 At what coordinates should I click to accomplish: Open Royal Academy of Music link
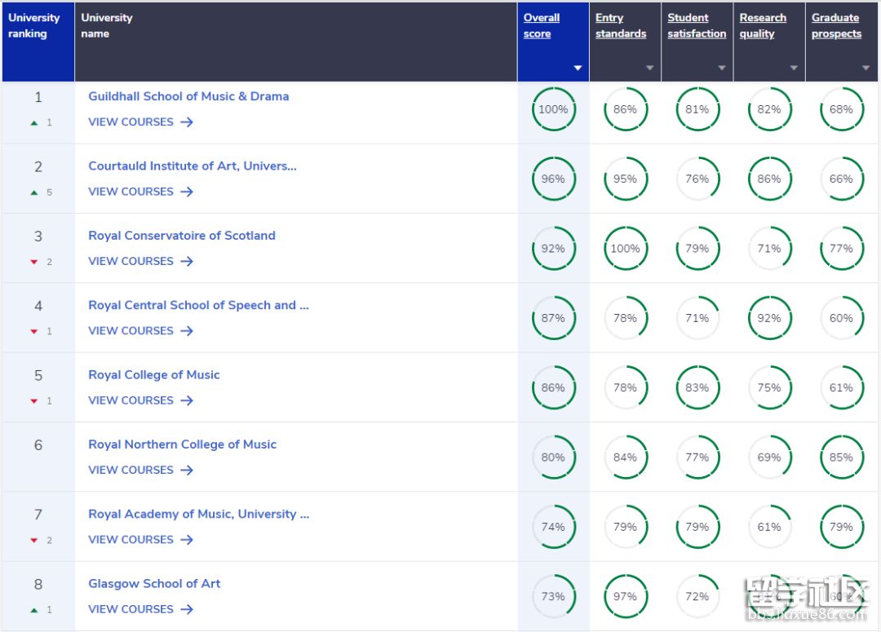198,514
